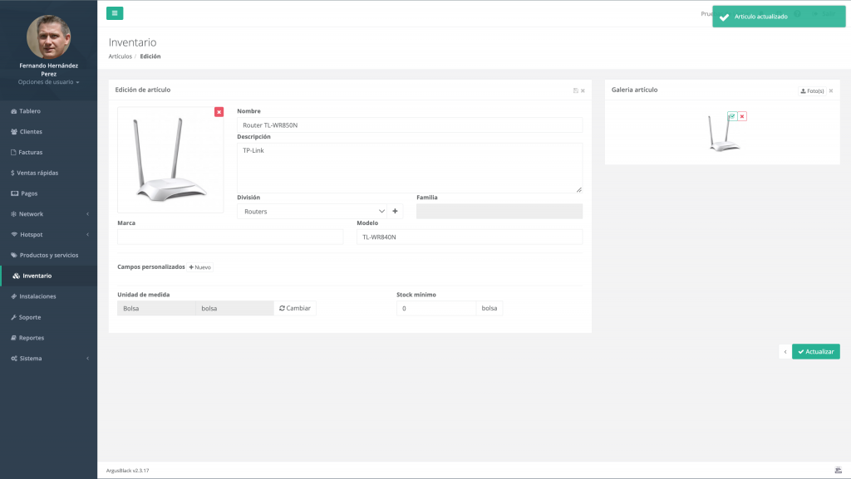This screenshot has width=851, height=479.
Task: Click the Articulo actualizado notification
Action: pos(779,17)
